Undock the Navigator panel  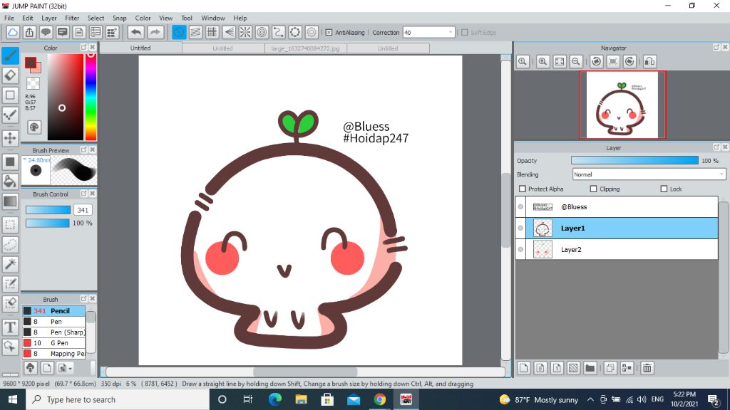point(716,48)
